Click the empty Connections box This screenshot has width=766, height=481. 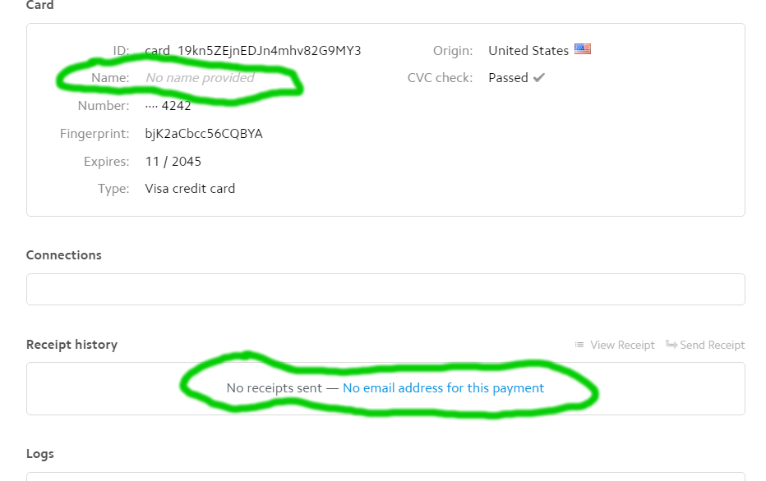click(385, 290)
